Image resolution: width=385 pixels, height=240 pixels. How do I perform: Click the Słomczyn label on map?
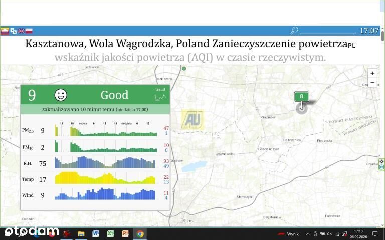(244, 197)
